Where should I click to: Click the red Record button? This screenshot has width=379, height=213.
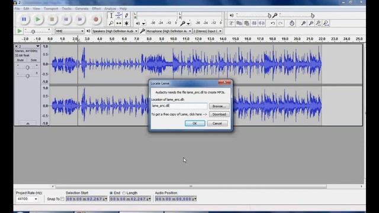(96, 20)
